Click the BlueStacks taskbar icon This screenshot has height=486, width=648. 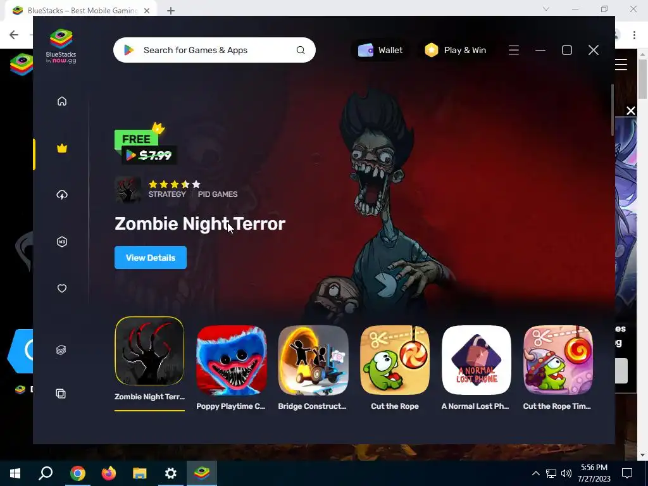(202, 473)
